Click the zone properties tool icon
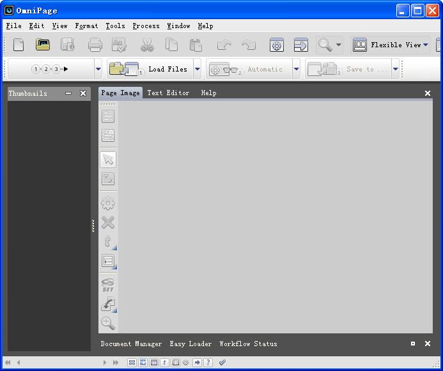This screenshot has width=443, height=371. coord(108,261)
